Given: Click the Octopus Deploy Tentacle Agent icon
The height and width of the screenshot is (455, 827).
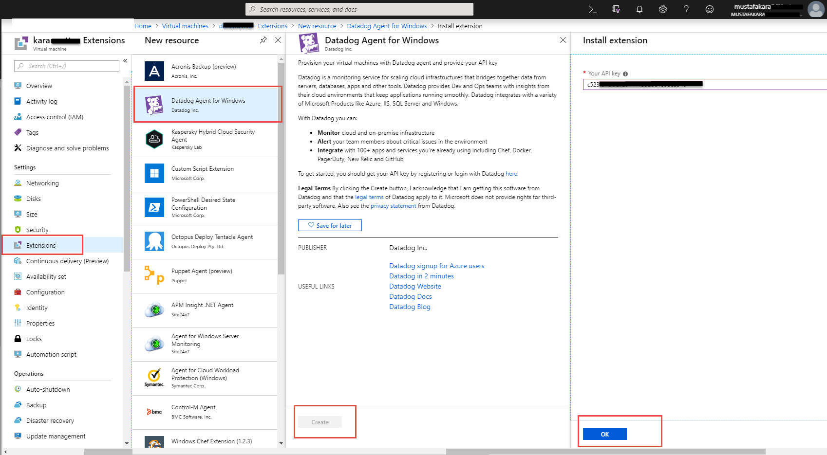Looking at the screenshot, I should pyautogui.click(x=154, y=241).
